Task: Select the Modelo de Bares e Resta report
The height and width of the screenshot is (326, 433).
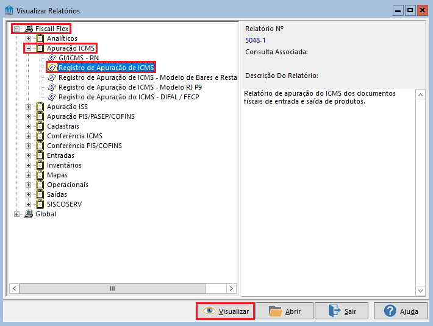Action: [148, 77]
